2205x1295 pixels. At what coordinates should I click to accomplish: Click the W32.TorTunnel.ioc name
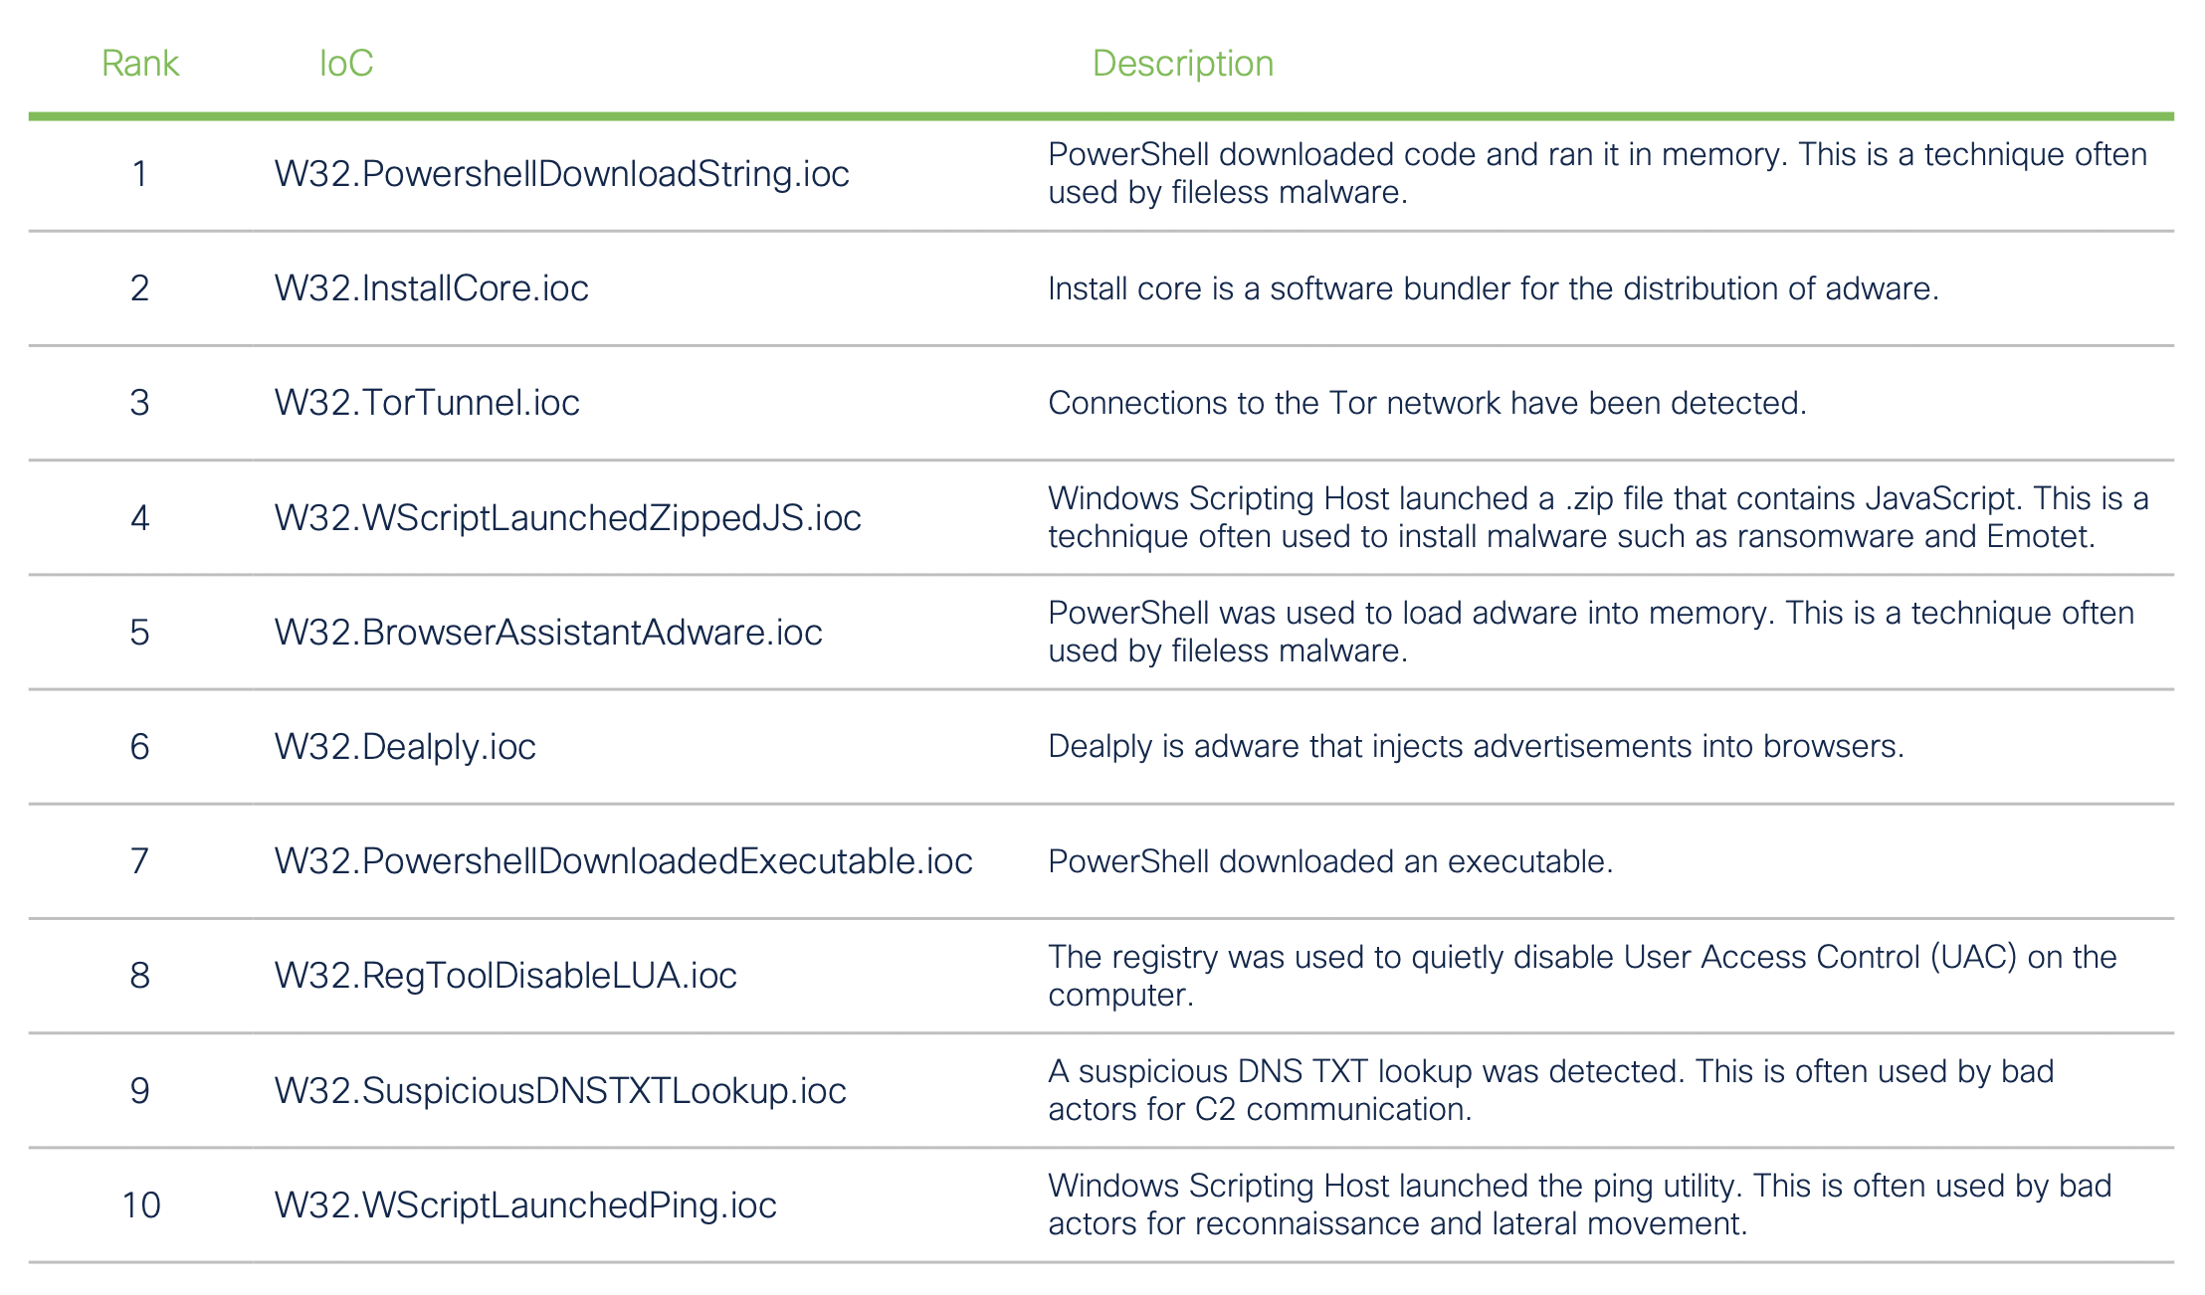point(427,403)
